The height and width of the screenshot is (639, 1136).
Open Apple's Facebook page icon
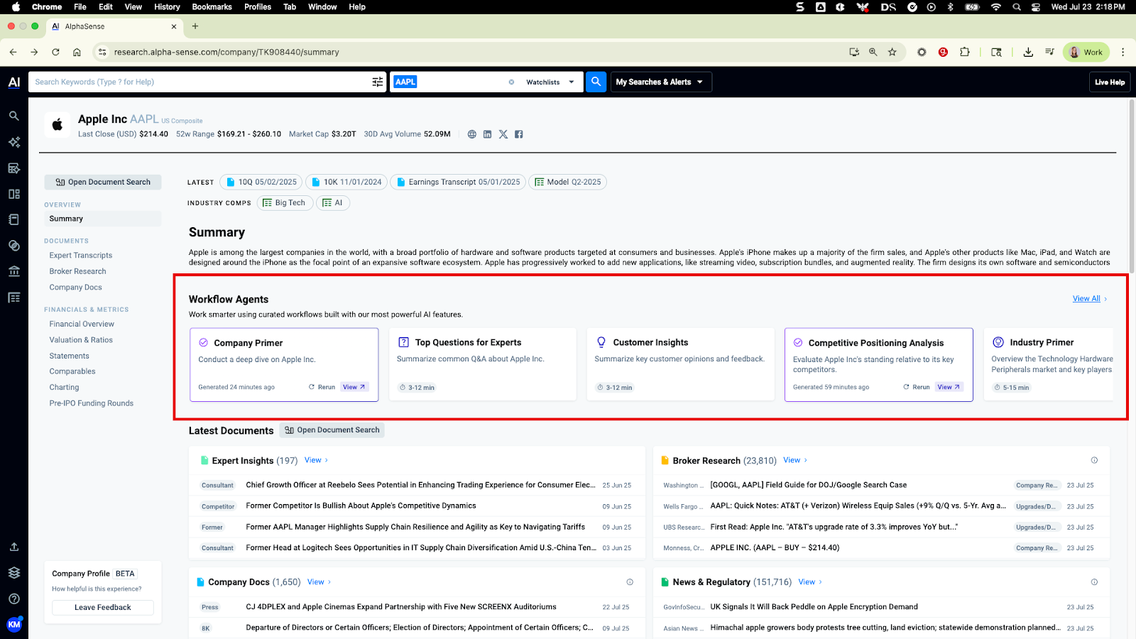(x=519, y=134)
